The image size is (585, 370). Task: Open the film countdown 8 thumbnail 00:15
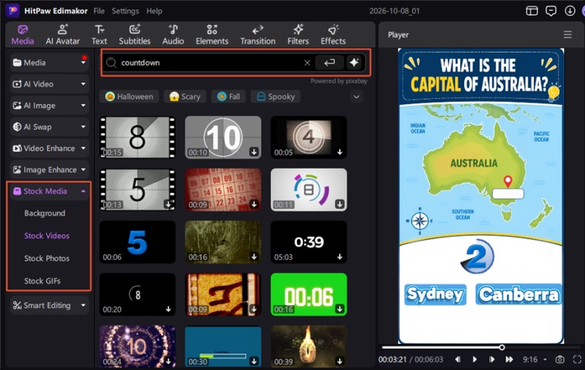click(137, 137)
